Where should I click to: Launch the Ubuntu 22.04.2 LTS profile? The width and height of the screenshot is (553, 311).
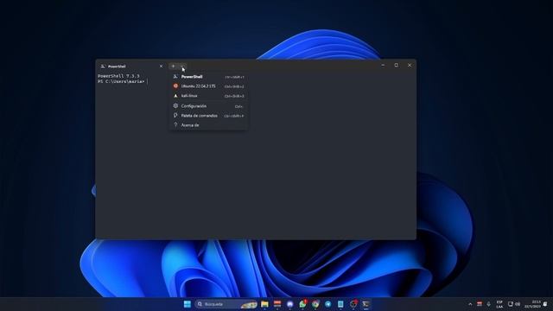208,86
